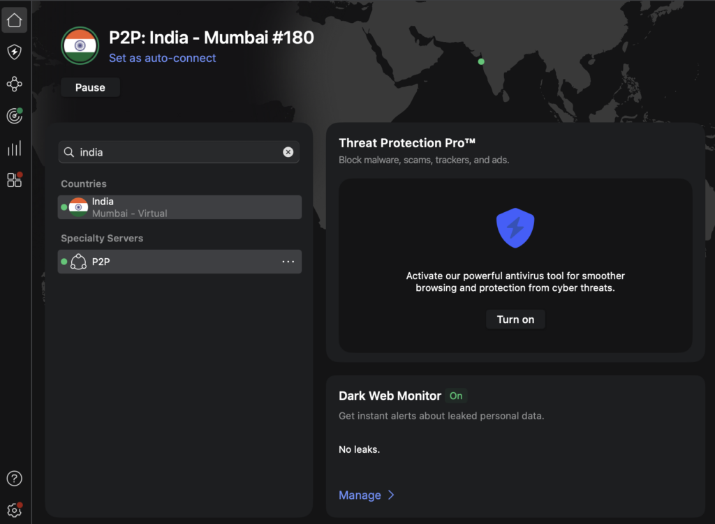715x524 pixels.
Task: Open the Home tab in sidebar
Action: 14,20
